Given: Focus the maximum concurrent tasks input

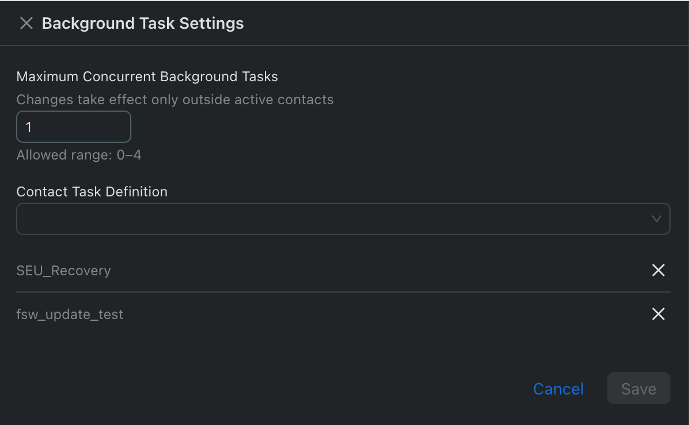Looking at the screenshot, I should coord(74,127).
